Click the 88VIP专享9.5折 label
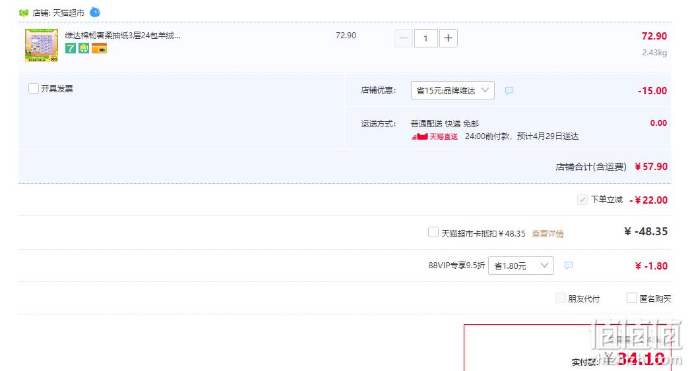Viewport: 688px width, 371px height. coord(456,266)
